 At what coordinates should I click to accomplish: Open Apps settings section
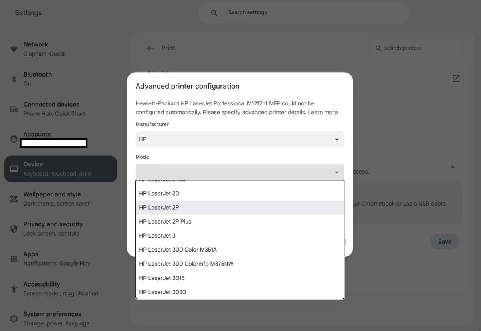(x=61, y=259)
